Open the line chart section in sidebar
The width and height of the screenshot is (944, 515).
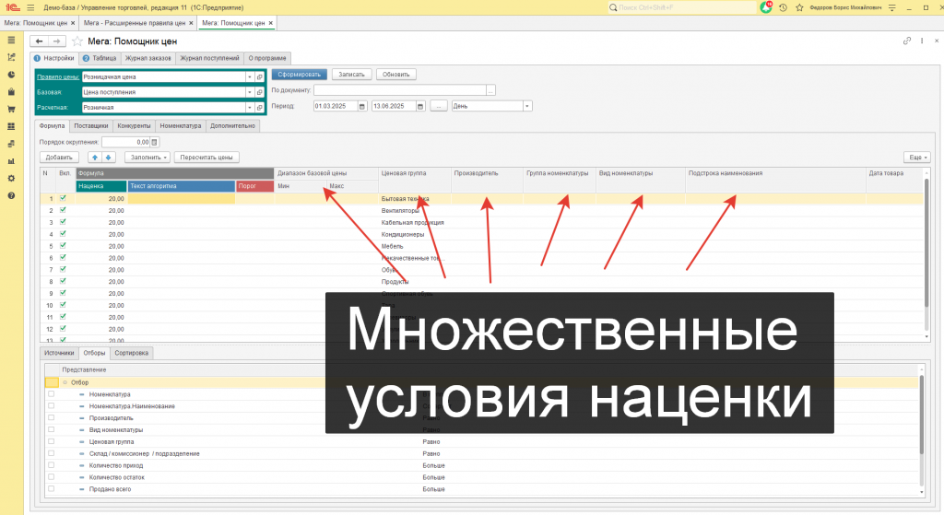[11, 57]
